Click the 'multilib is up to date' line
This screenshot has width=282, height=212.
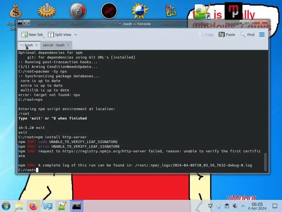click(45, 90)
